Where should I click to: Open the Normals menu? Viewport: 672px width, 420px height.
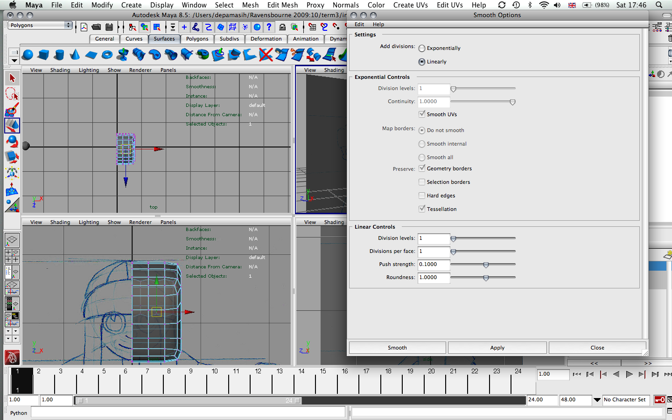click(346, 5)
